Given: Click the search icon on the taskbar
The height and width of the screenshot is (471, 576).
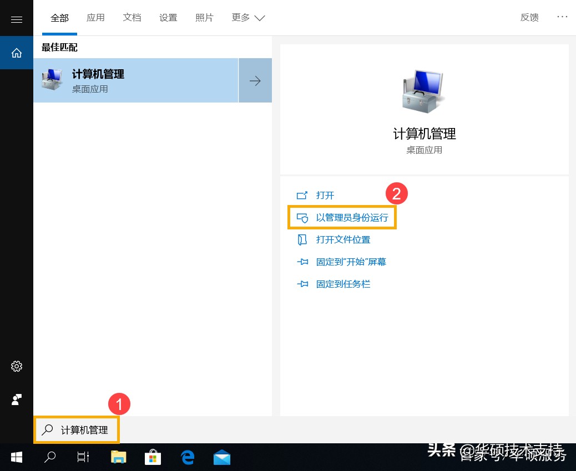Looking at the screenshot, I should pos(49,457).
